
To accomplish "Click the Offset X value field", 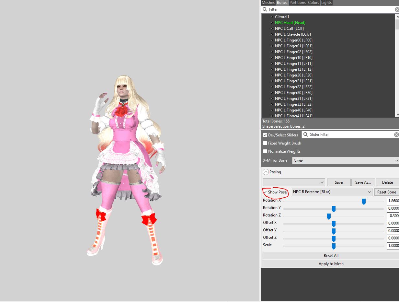I will tap(393, 223).
